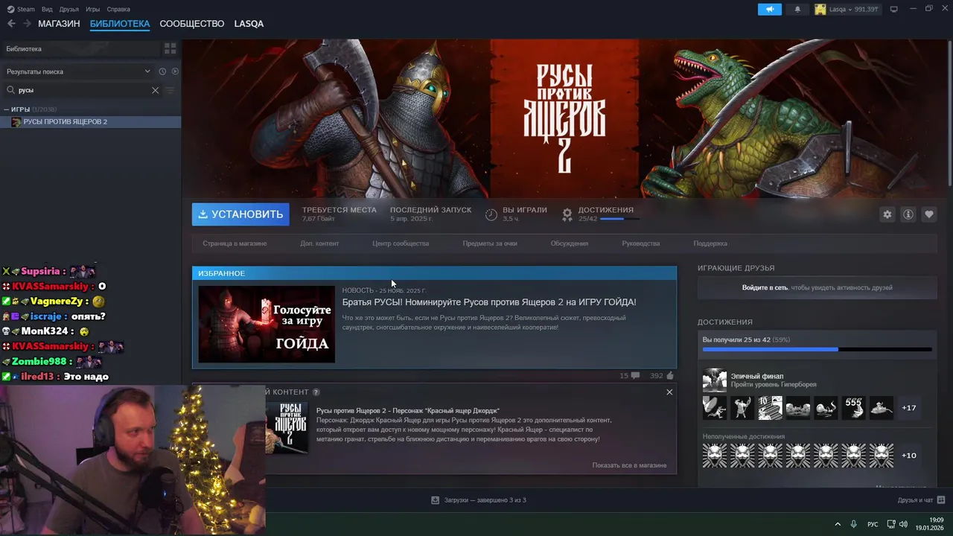Open advanced filter options icon
953x536 pixels.
pyautogui.click(x=170, y=90)
